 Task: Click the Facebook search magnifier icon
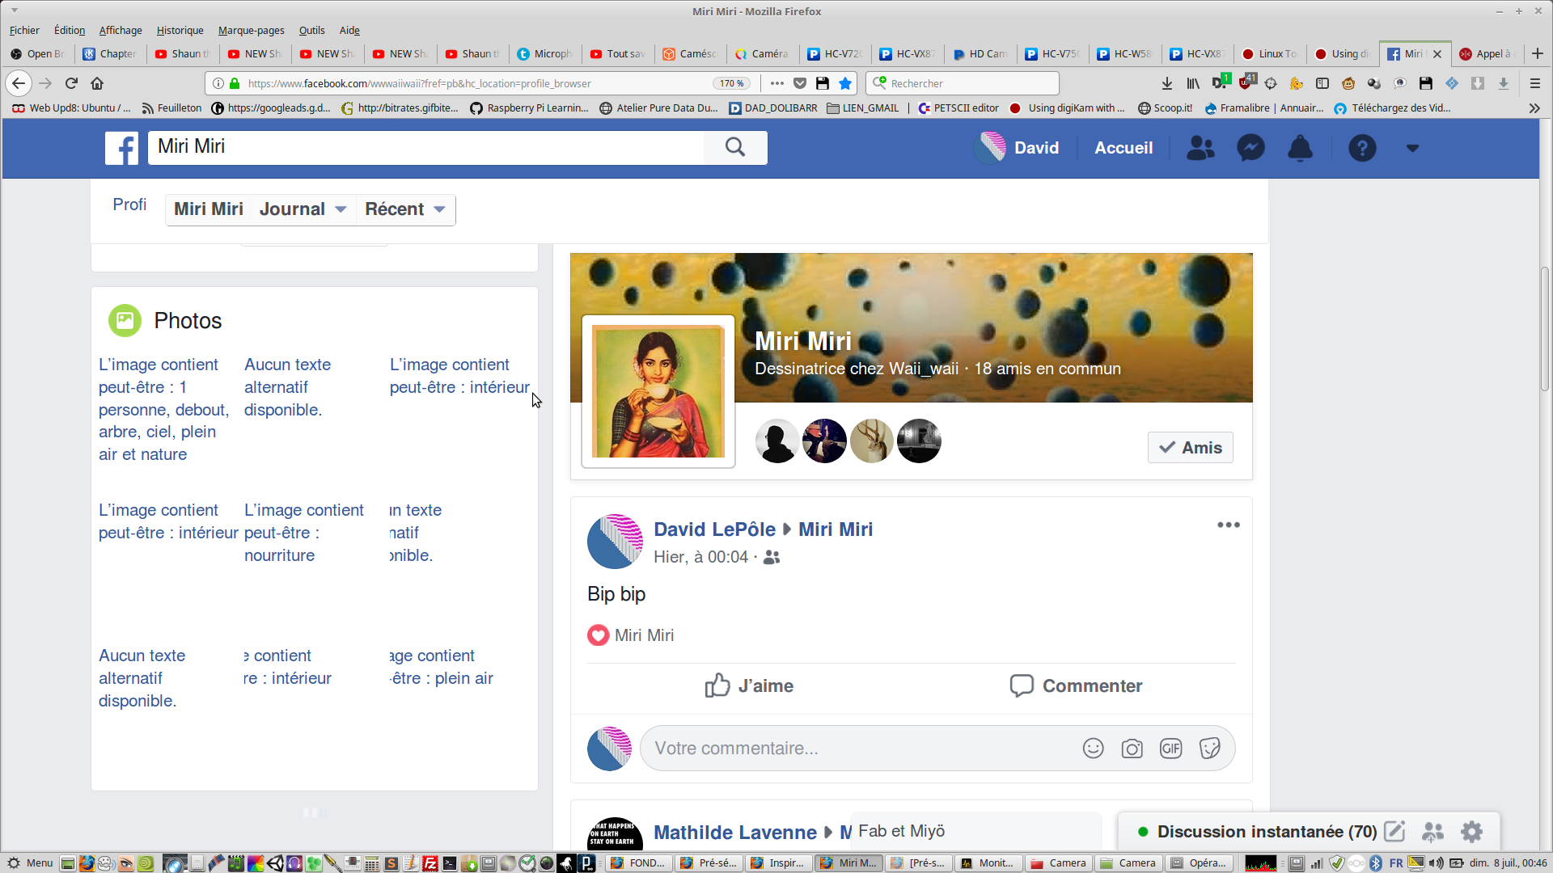pyautogui.click(x=734, y=147)
